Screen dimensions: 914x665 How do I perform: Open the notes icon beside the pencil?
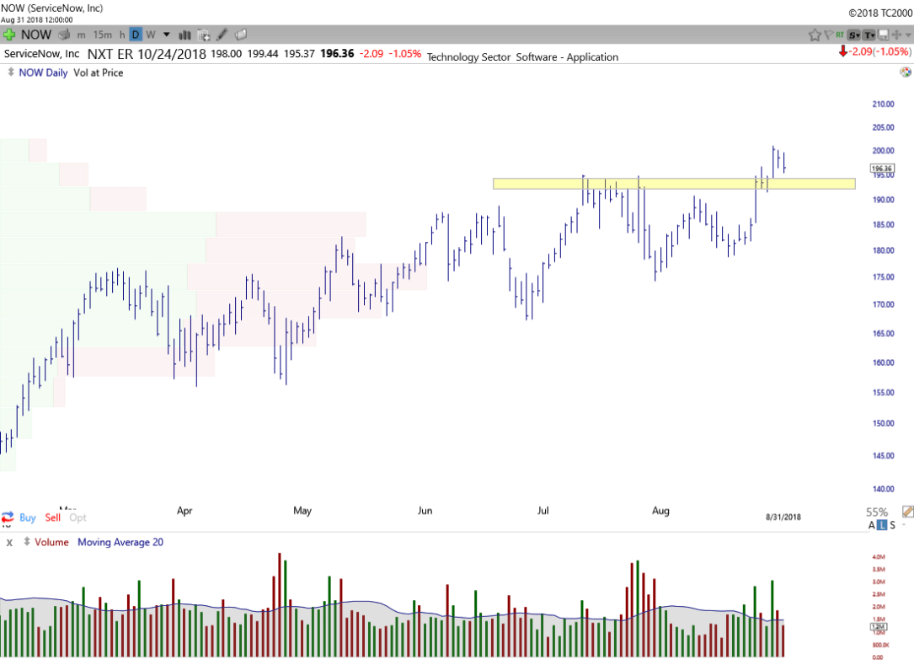[241, 35]
